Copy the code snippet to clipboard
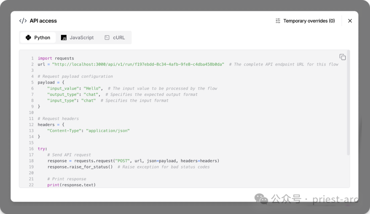The width and height of the screenshot is (370, 214). (342, 57)
